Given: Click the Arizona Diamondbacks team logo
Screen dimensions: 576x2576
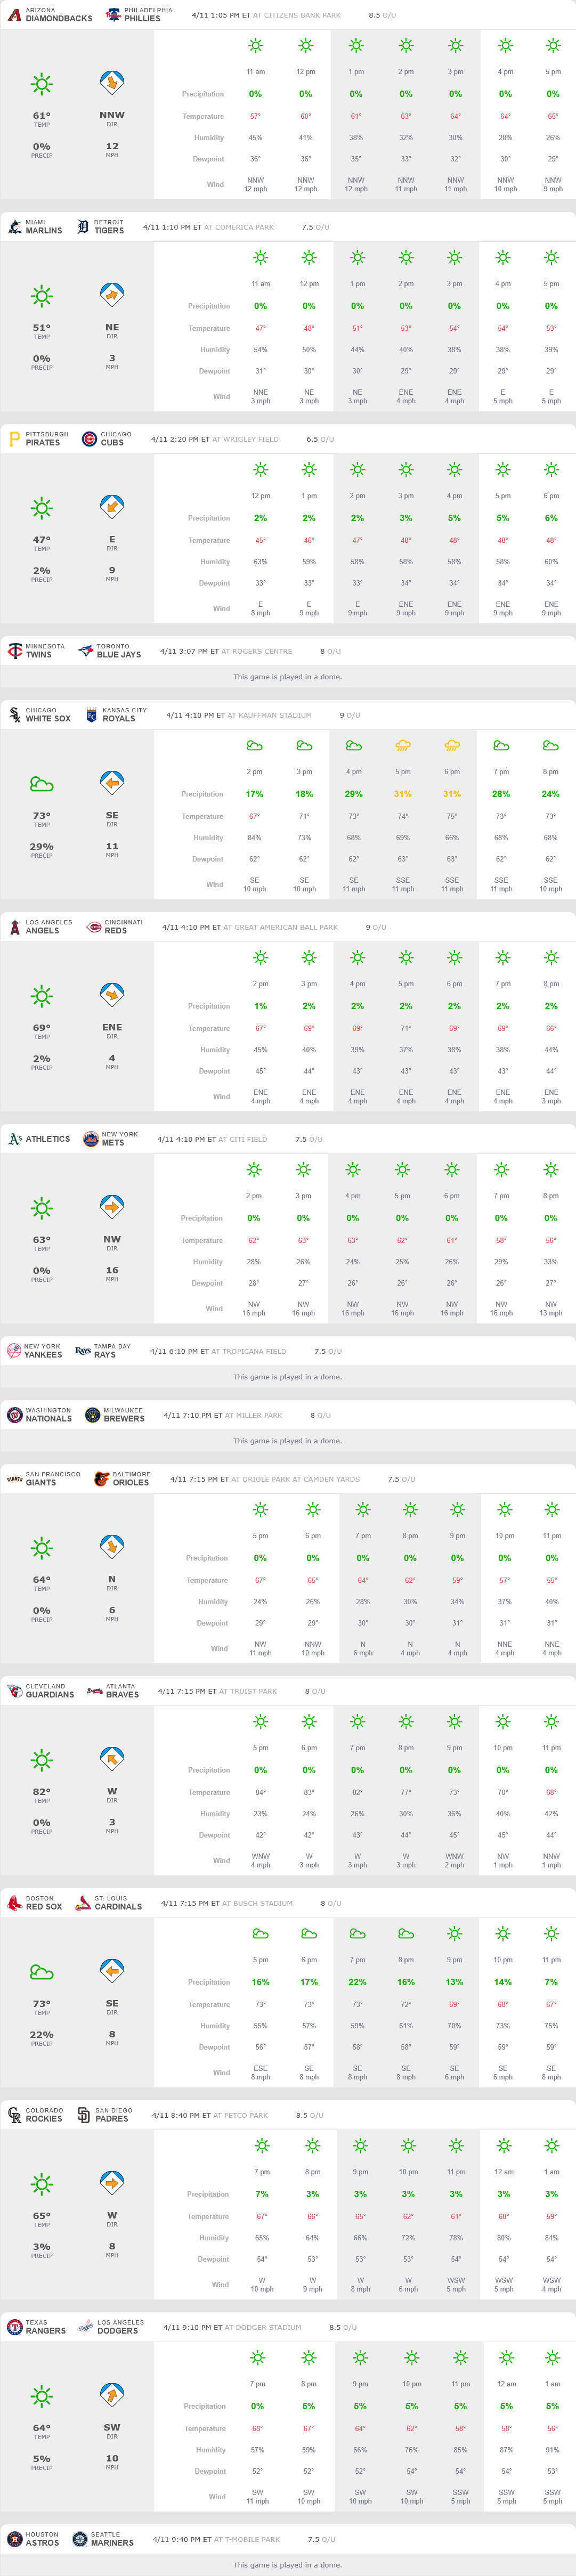Looking at the screenshot, I should [x=14, y=15].
